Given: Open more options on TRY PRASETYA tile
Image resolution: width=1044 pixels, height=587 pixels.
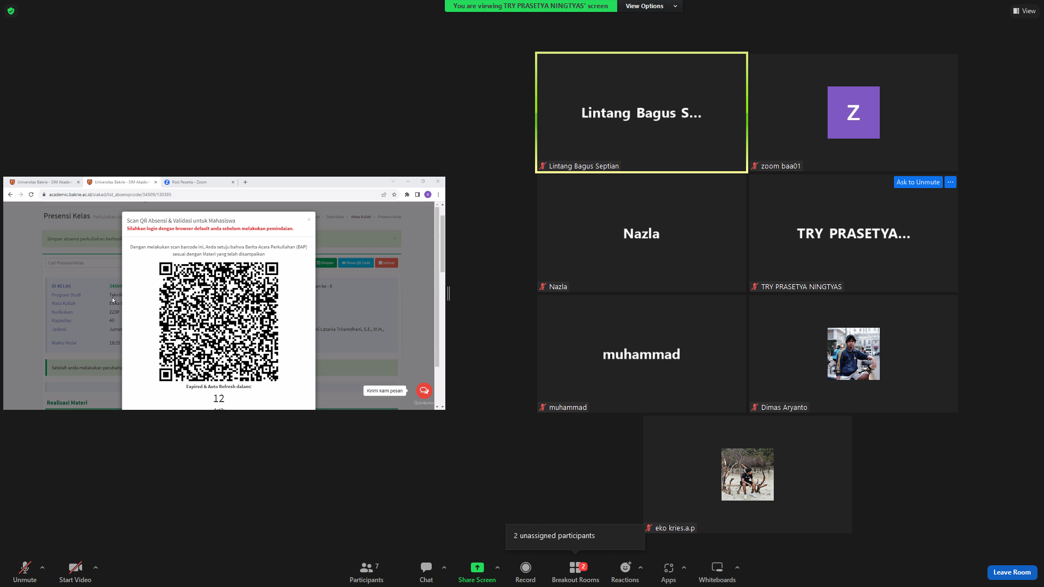Looking at the screenshot, I should pos(950,182).
